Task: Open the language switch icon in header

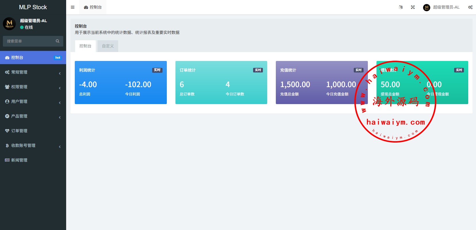Action: click(x=401, y=7)
